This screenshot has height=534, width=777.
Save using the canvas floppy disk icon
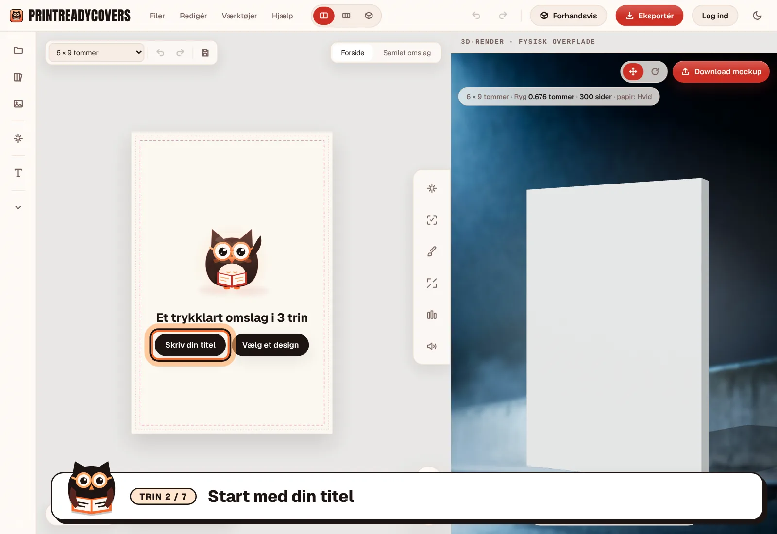(205, 53)
